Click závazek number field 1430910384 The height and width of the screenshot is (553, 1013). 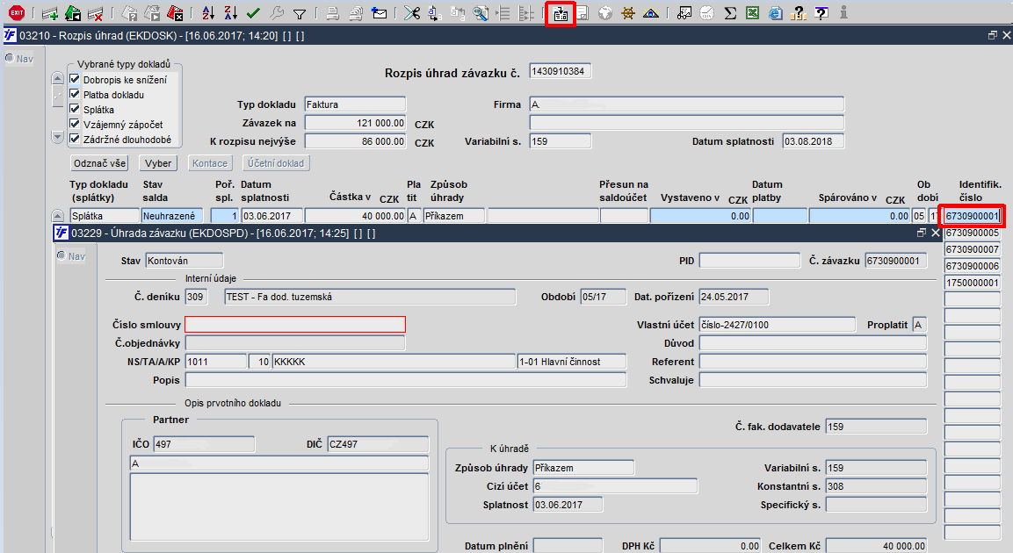tap(561, 71)
